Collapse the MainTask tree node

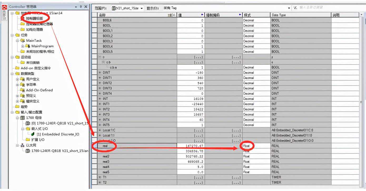coord(17,41)
